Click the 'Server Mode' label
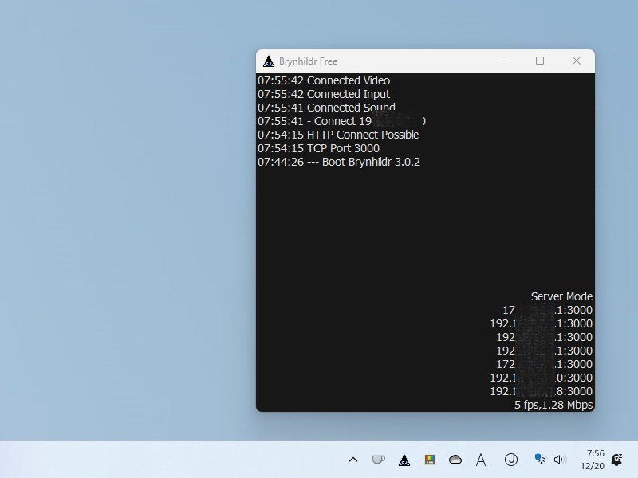Viewport: 638px width, 478px height. tap(561, 296)
